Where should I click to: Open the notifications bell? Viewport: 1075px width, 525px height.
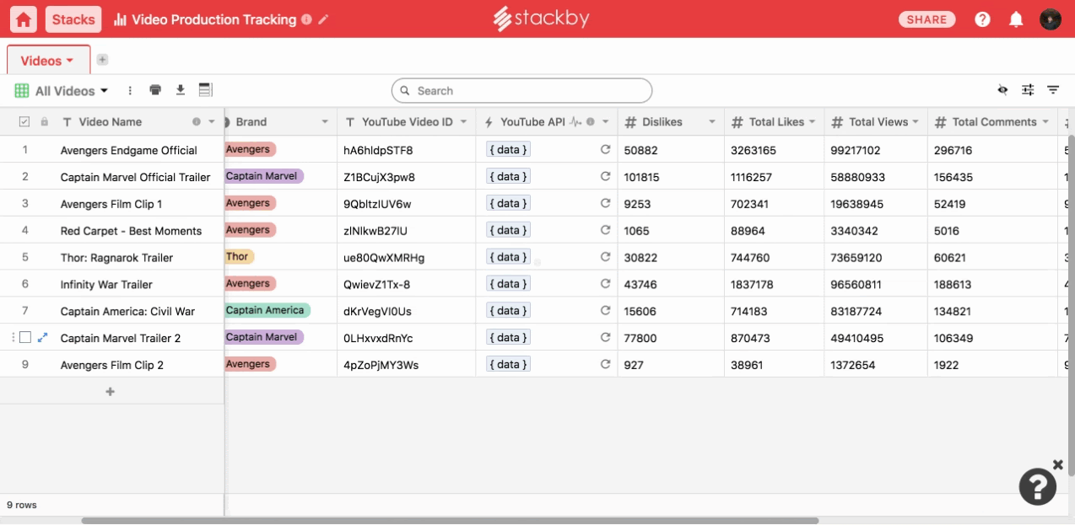[1016, 19]
